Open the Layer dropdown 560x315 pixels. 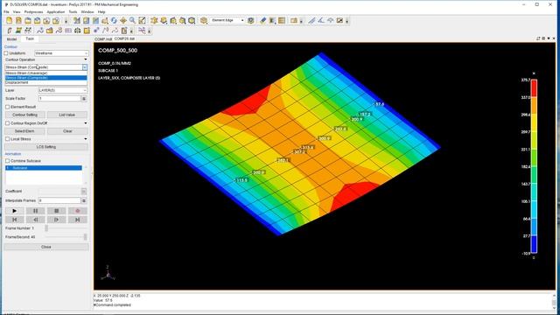(x=63, y=90)
